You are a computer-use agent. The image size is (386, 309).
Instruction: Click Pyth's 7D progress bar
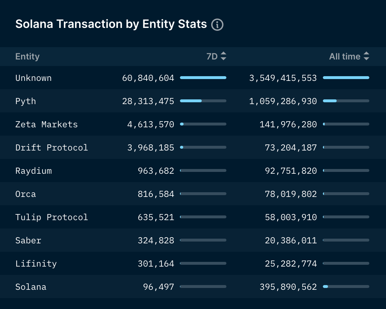point(203,101)
